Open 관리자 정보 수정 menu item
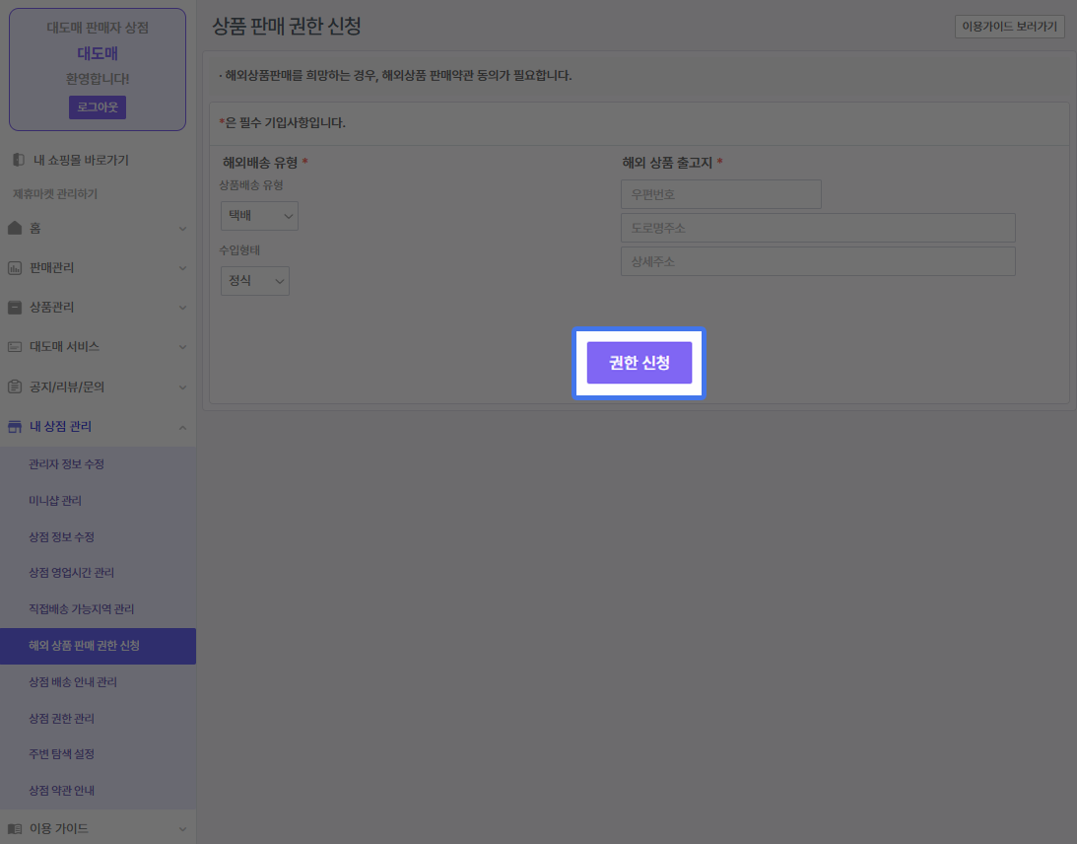1077x844 pixels. tap(66, 464)
